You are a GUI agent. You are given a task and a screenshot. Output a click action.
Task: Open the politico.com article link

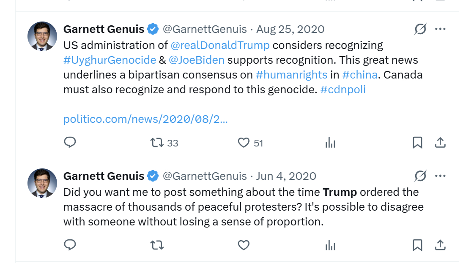(145, 119)
